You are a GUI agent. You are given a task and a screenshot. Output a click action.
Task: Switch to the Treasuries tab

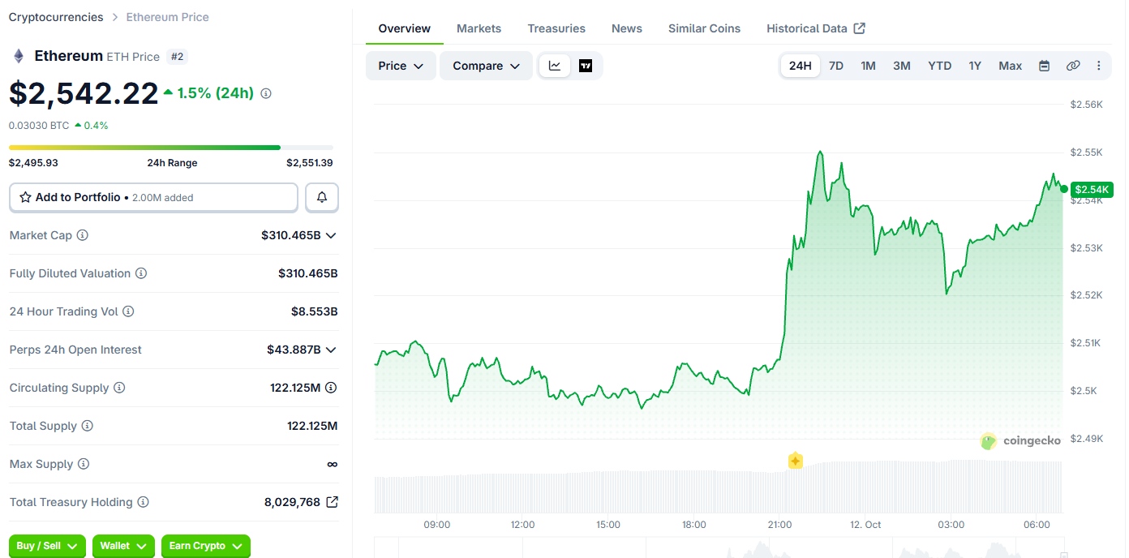pos(556,28)
